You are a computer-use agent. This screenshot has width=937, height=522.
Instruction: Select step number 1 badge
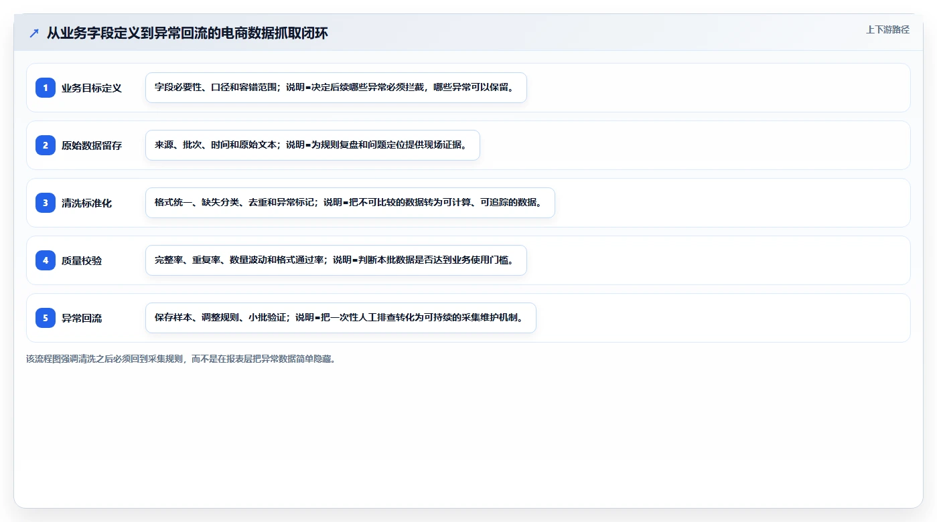point(46,88)
